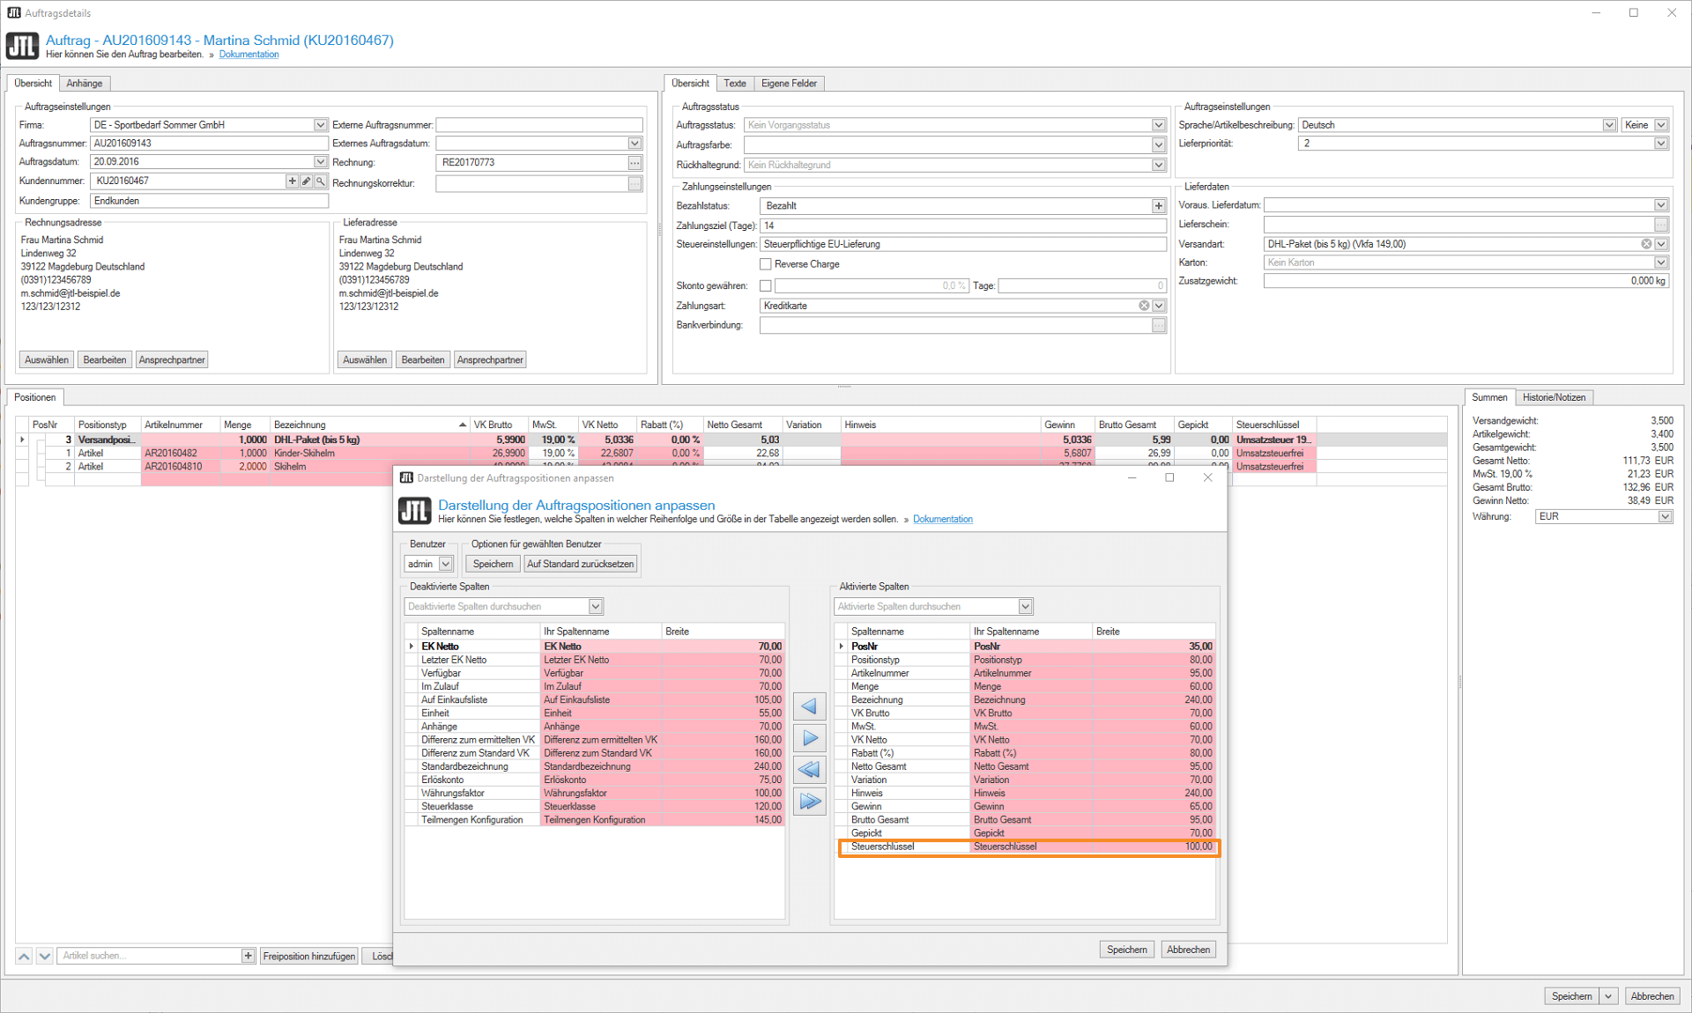Click plus icon next to Bezahlstatus

(x=1158, y=206)
